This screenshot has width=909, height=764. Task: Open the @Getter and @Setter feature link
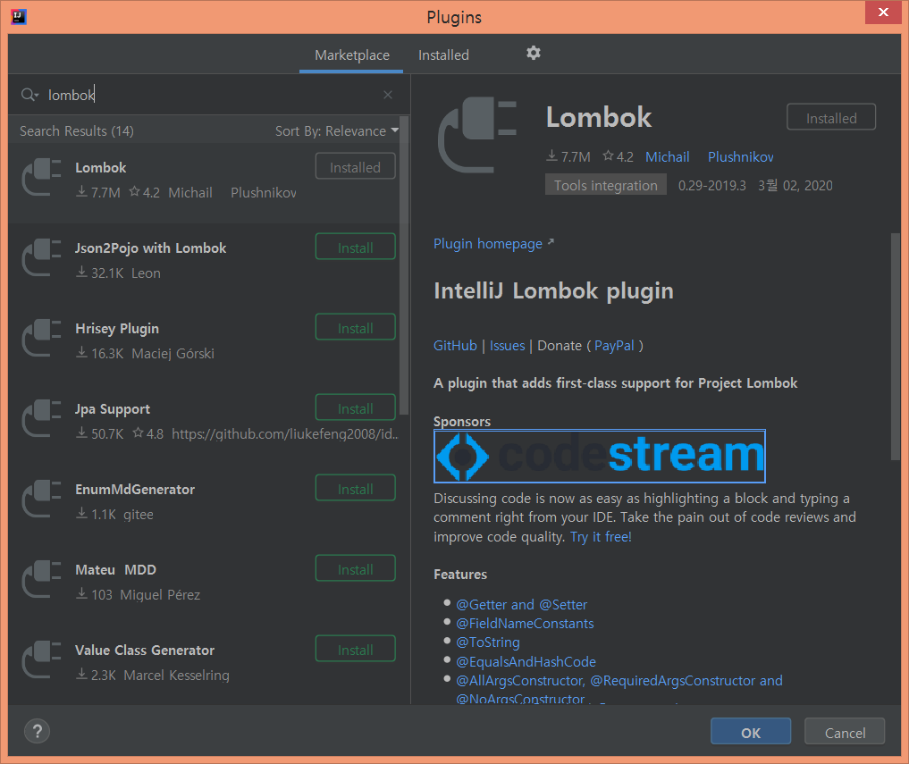(x=521, y=605)
